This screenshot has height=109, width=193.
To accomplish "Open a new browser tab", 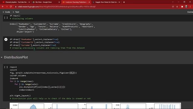I will pos(124,2).
